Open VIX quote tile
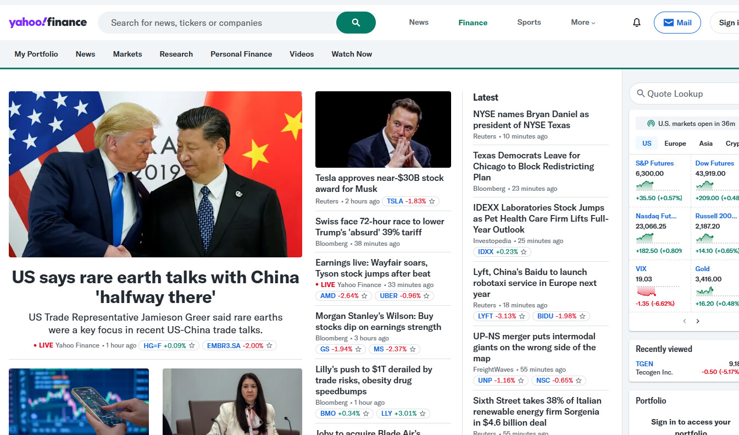The image size is (739, 435). [x=659, y=287]
